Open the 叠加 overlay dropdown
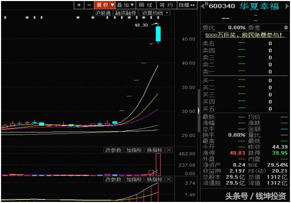 pos(126,5)
